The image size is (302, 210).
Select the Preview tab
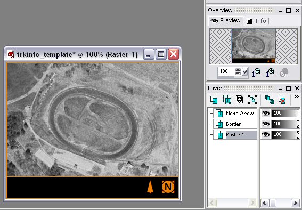pyautogui.click(x=225, y=21)
